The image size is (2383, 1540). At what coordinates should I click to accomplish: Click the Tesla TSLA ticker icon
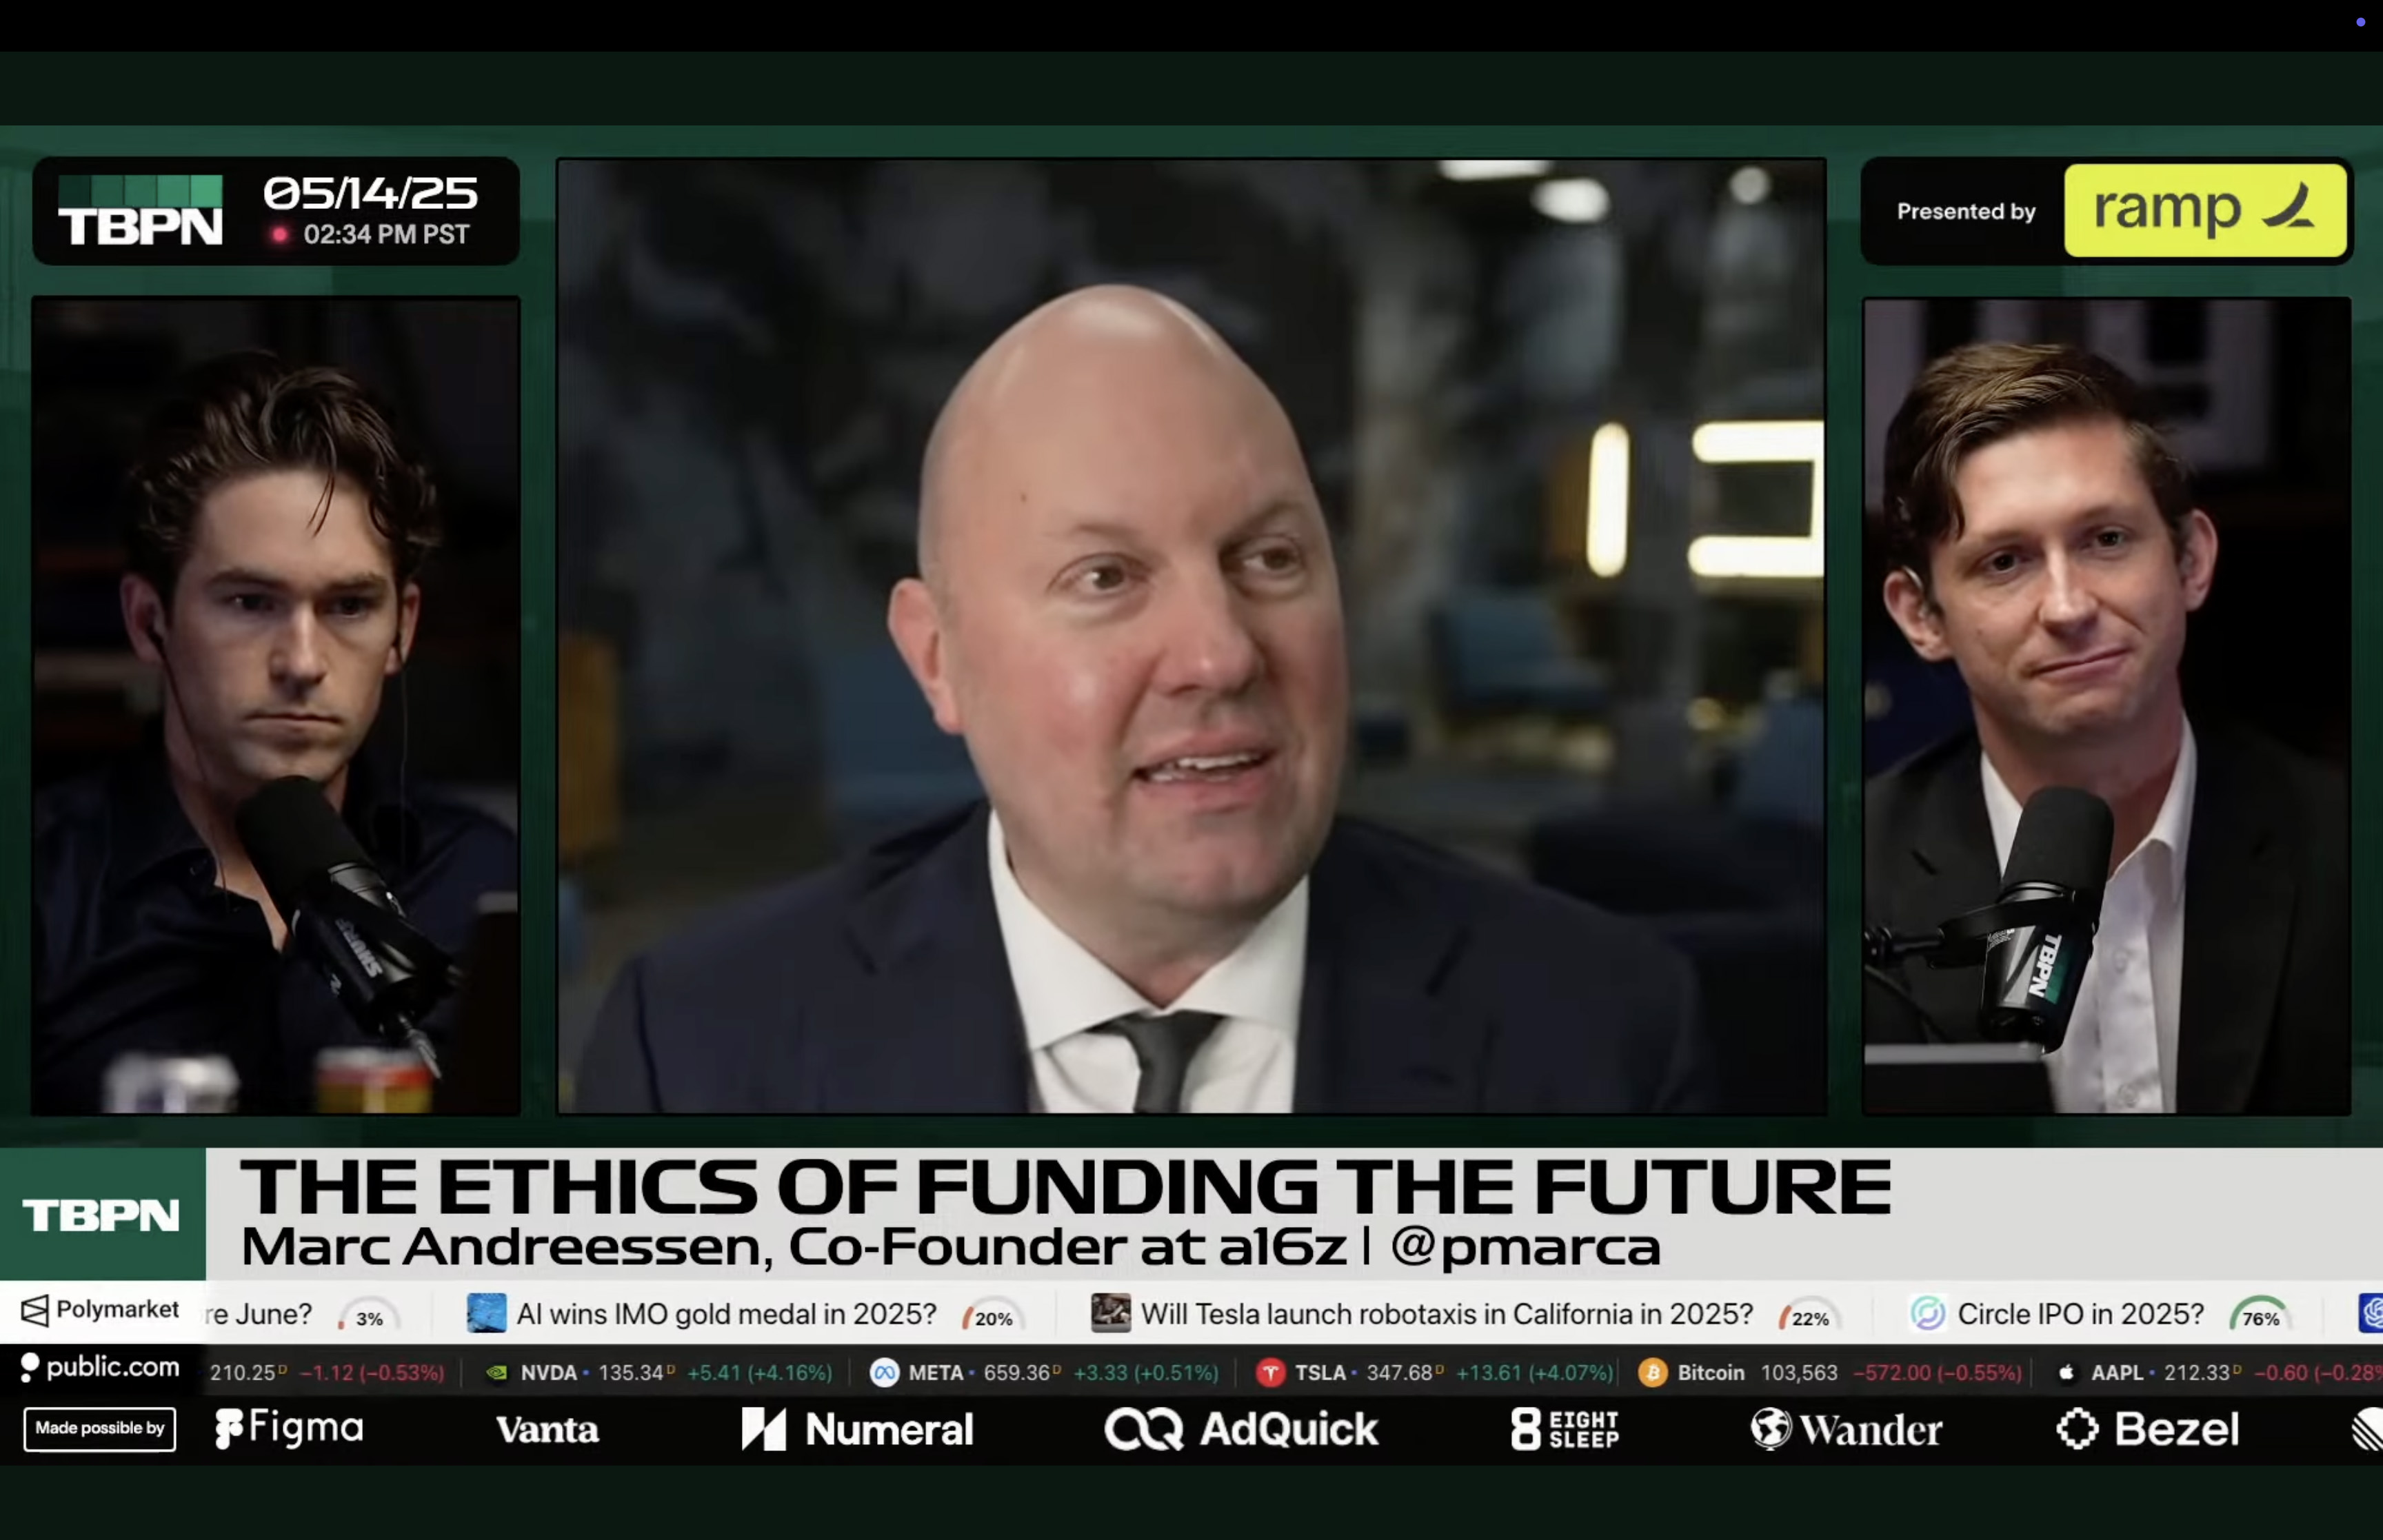click(x=1270, y=1373)
